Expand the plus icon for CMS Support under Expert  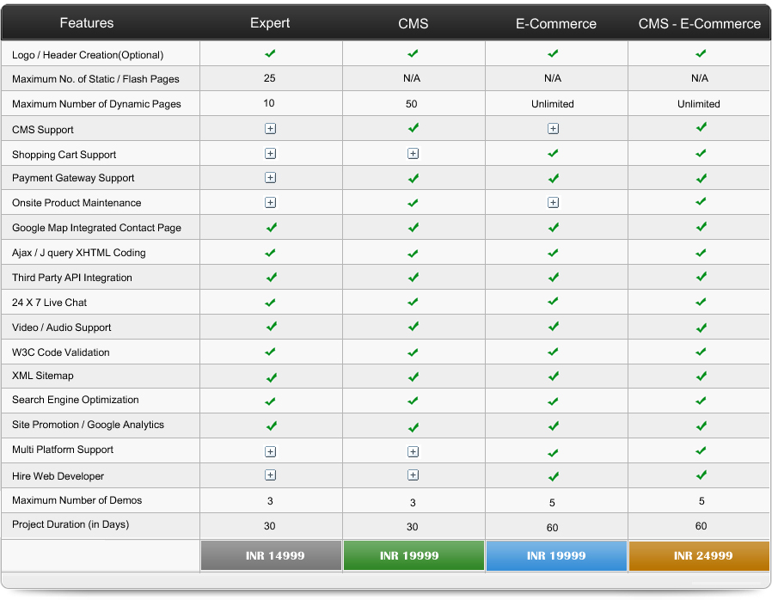click(x=270, y=128)
